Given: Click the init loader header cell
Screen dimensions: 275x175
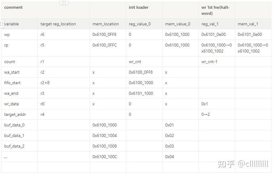Looking at the screenshot, I should [144, 10].
